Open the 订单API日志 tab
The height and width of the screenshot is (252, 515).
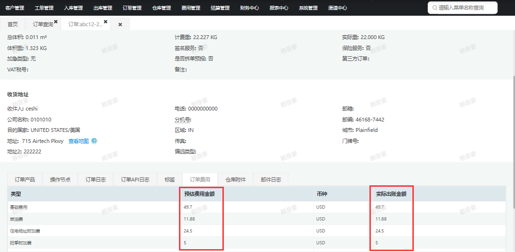coord(136,180)
